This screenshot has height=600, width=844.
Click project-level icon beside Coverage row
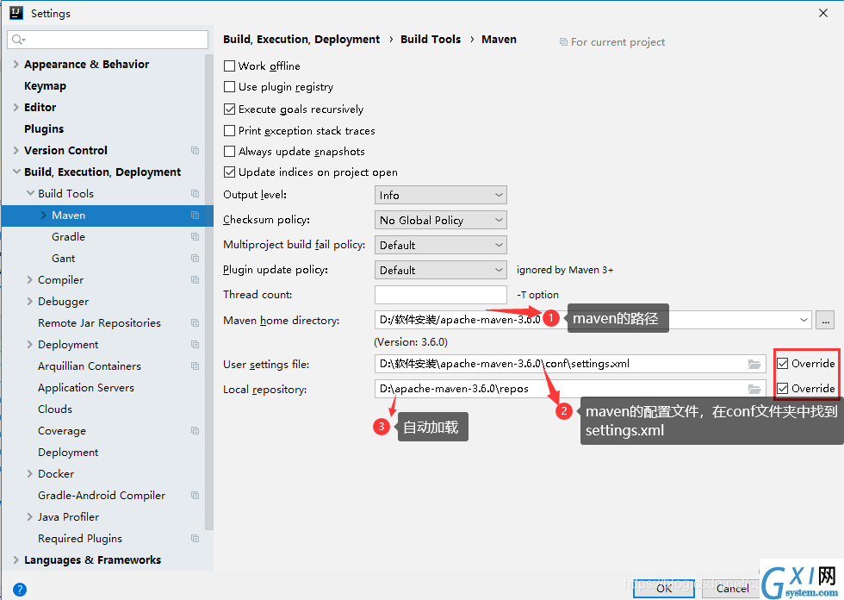[195, 430]
